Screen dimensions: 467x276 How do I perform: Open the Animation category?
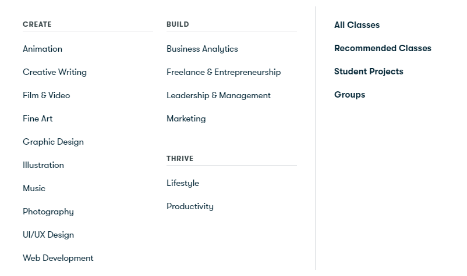[x=43, y=49]
